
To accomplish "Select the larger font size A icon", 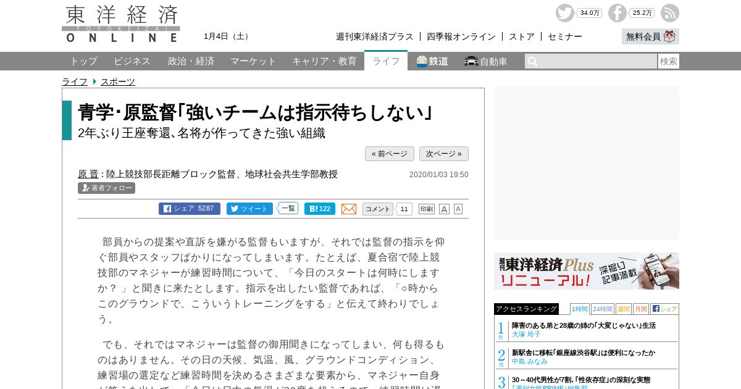I will point(444,209).
